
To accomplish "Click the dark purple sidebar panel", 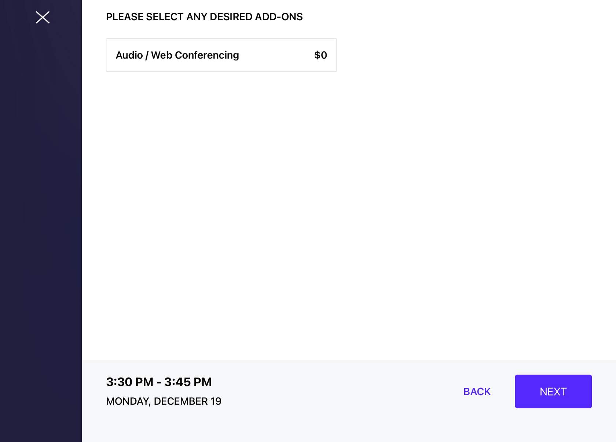I will click(x=41, y=220).
